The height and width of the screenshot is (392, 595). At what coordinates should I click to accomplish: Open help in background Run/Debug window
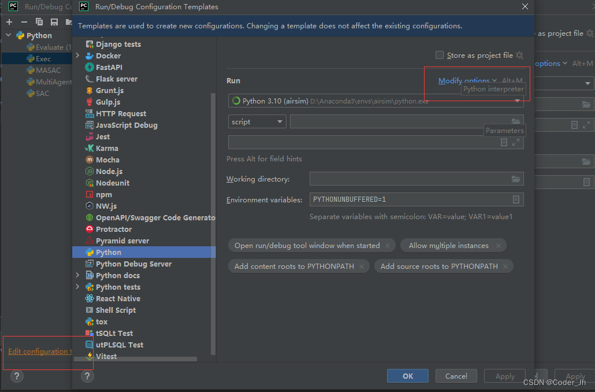pyautogui.click(x=17, y=376)
